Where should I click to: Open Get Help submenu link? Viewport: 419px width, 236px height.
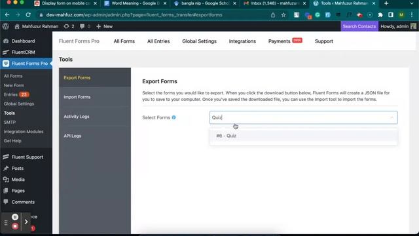(x=12, y=141)
